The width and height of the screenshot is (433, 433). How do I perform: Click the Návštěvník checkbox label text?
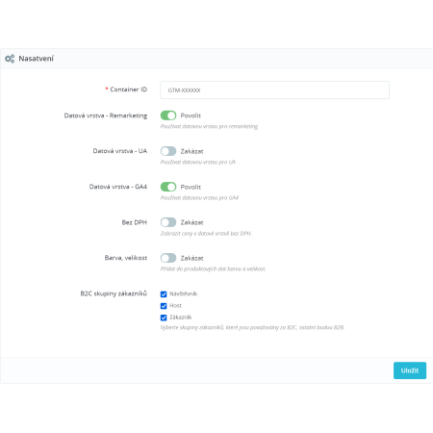[183, 293]
